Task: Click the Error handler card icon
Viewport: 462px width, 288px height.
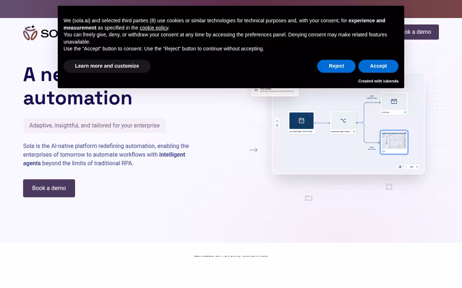Action: tap(256, 90)
